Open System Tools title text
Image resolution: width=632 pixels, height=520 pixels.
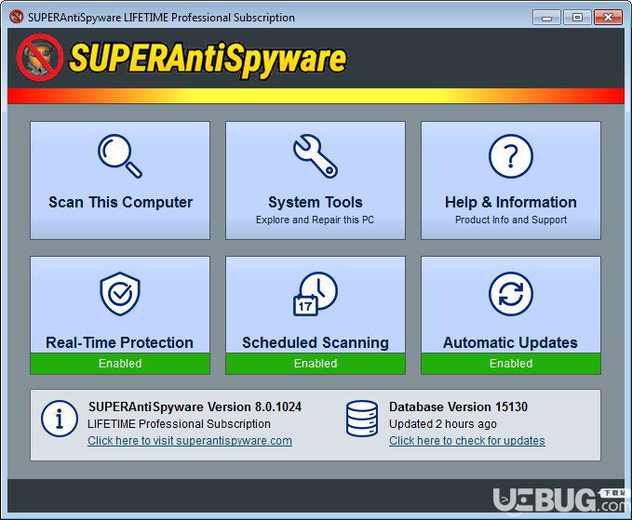(x=316, y=202)
